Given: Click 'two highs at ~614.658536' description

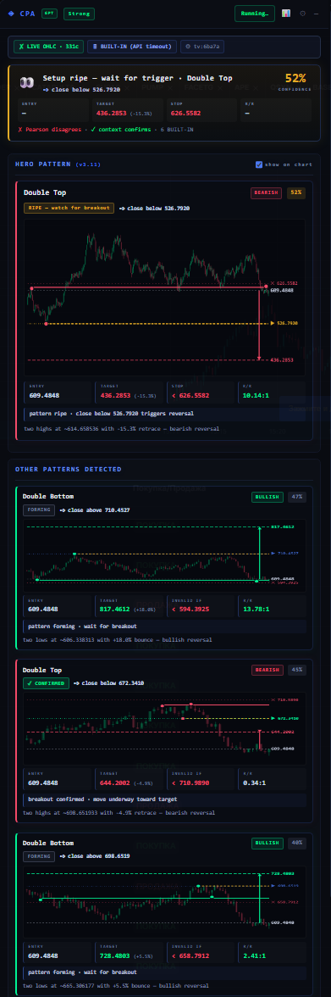Looking at the screenshot, I should 121,429.
